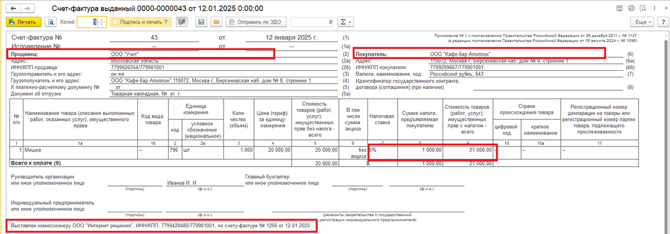Open title bar preview icon

point(643,8)
